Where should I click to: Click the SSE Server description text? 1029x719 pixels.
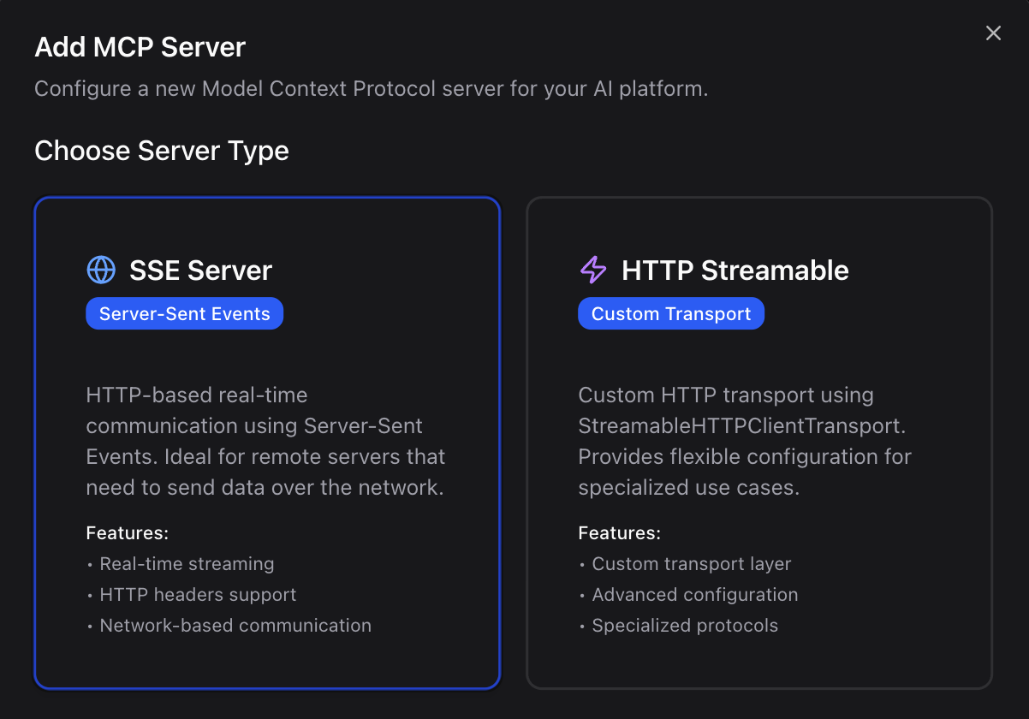[265, 441]
